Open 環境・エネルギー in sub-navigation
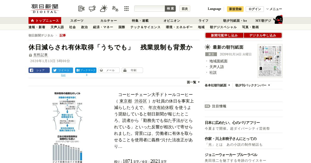The width and height of the screenshot is (311, 163). pyautogui.click(x=179, y=27)
